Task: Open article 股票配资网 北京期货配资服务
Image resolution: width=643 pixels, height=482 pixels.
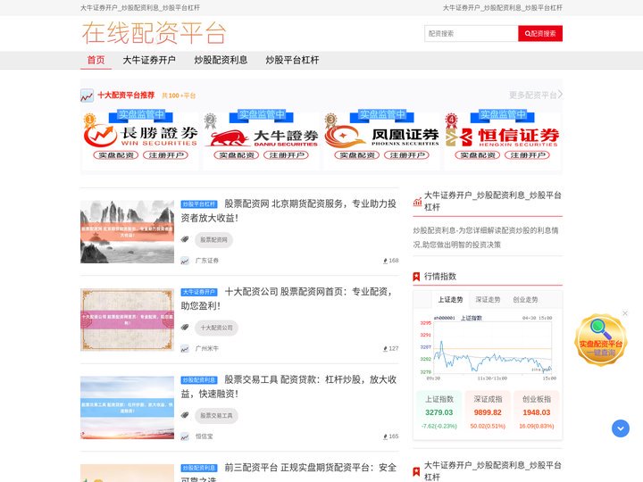Action: click(x=288, y=211)
